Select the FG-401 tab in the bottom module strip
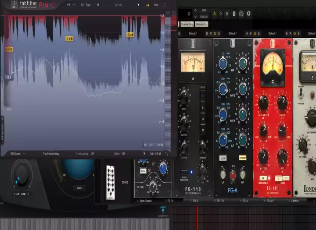This screenshot has width=316, height=230. (270, 201)
